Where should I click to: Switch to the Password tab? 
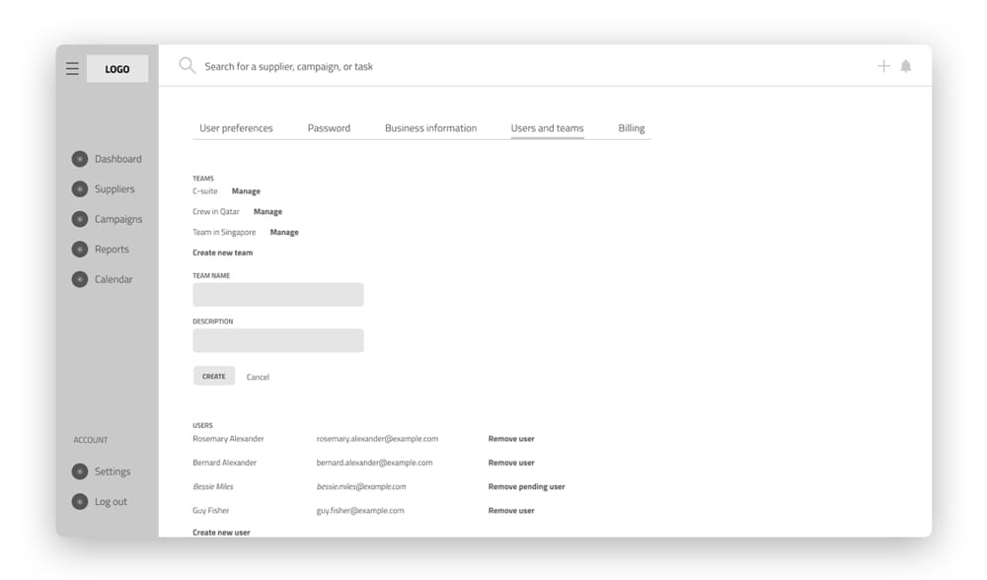pos(330,128)
